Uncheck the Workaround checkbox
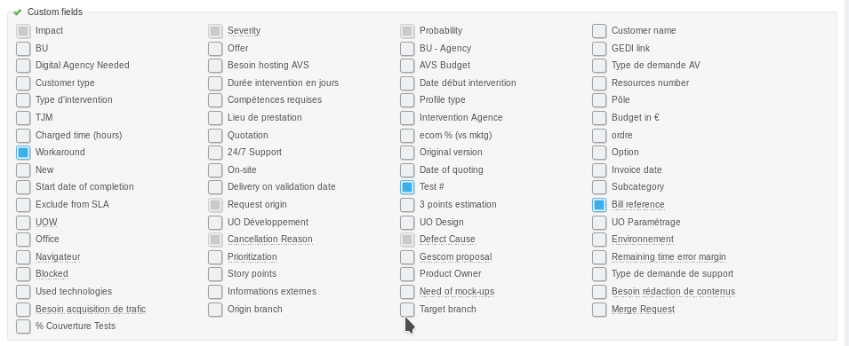The image size is (849, 346). 23,153
